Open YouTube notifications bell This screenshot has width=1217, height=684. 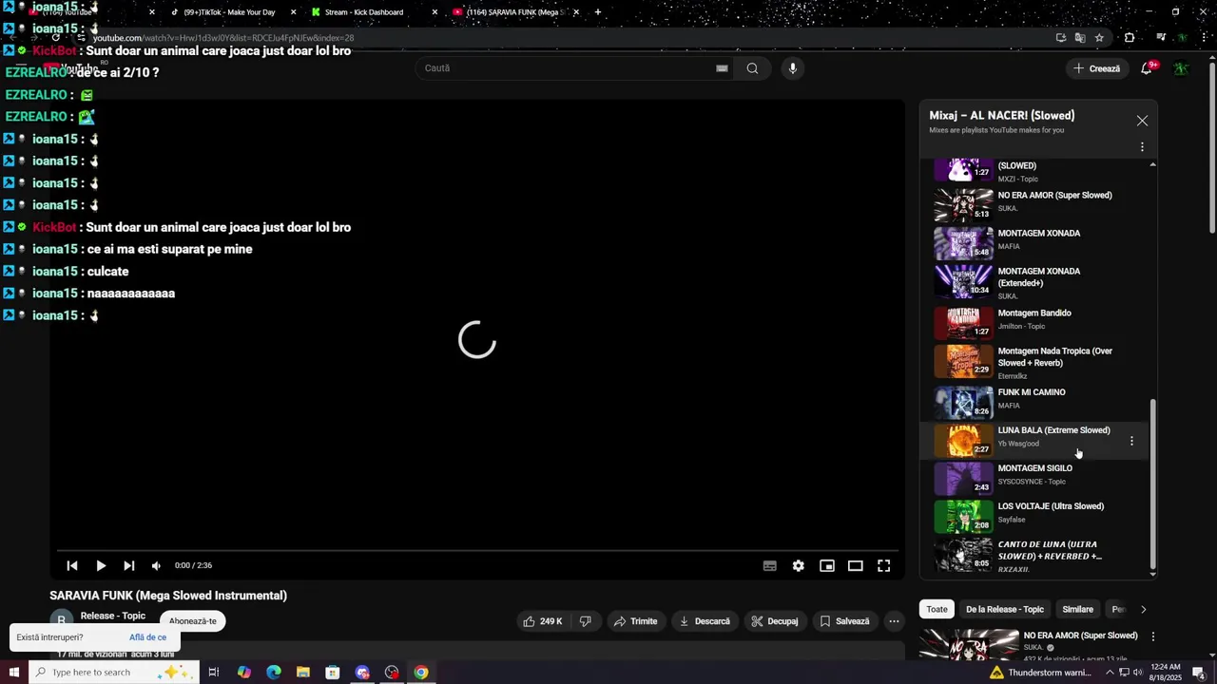[1148, 68]
